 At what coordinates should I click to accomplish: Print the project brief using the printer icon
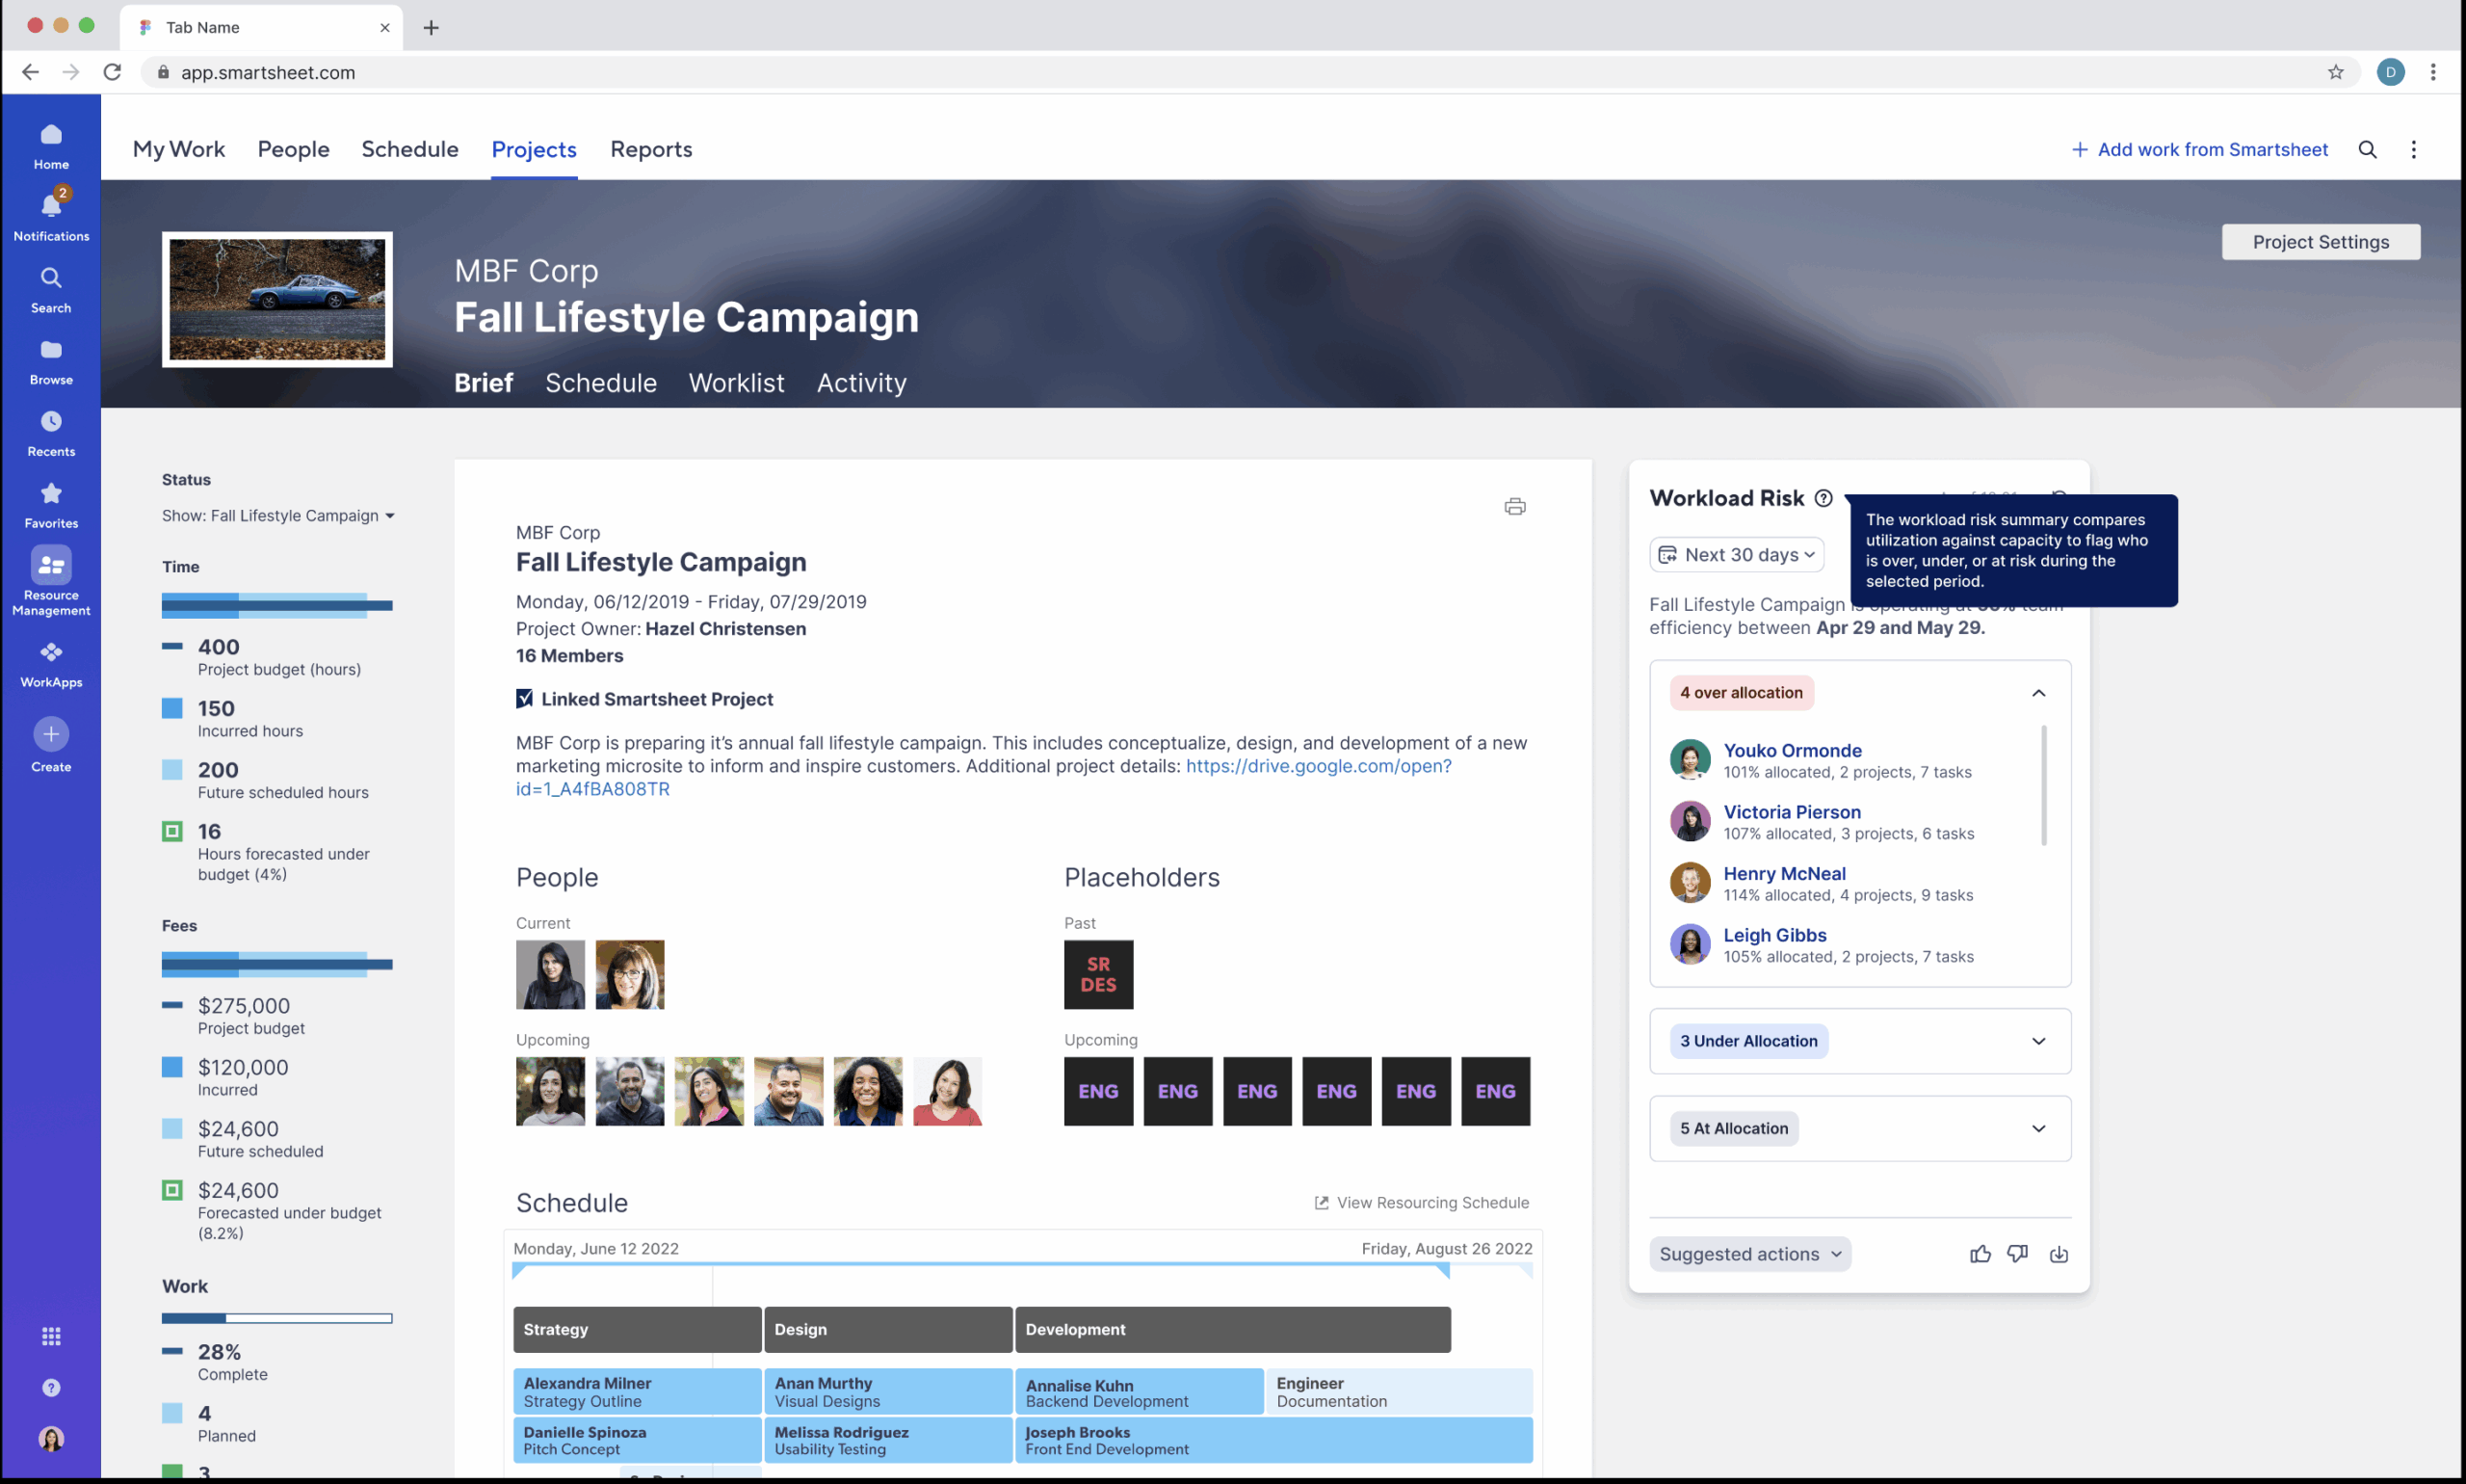click(x=1514, y=506)
